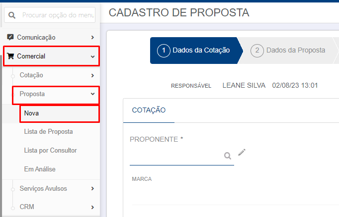This screenshot has width=339, height=217.
Task: Open Lista de Proposta
Action: tap(48, 131)
